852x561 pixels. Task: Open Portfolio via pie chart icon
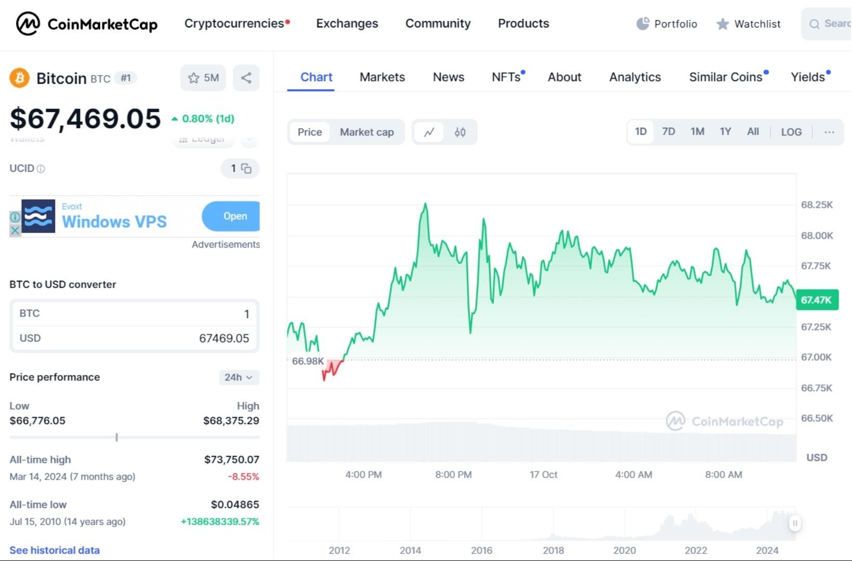point(643,23)
